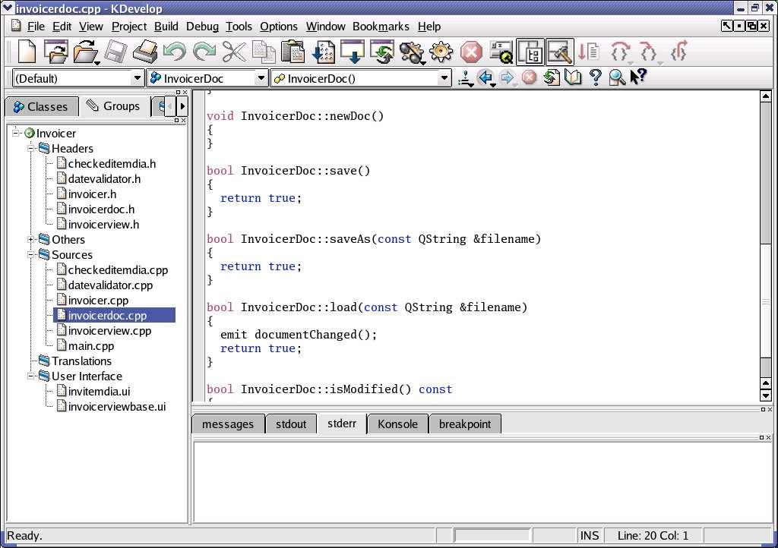
Task: Toggle the output view hammer icon
Action: (560, 52)
